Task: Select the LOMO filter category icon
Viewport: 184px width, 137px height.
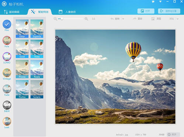Action: click(7, 57)
